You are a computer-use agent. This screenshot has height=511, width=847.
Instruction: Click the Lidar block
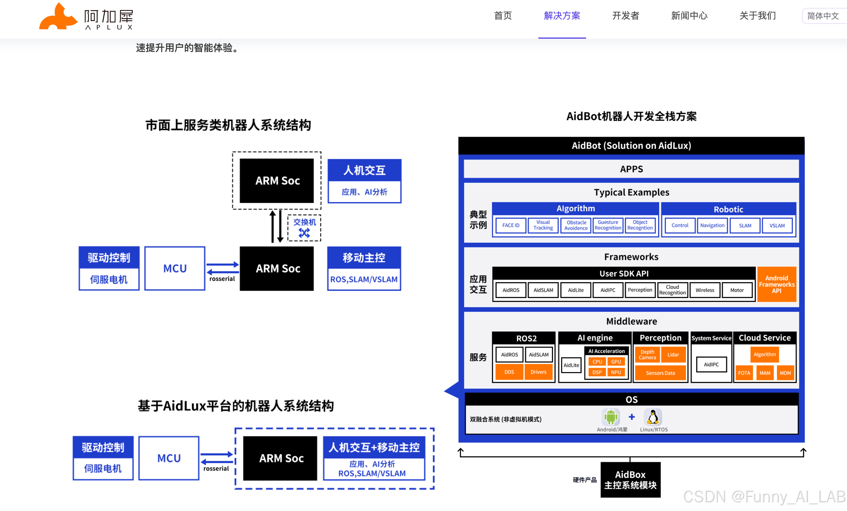pyautogui.click(x=673, y=355)
